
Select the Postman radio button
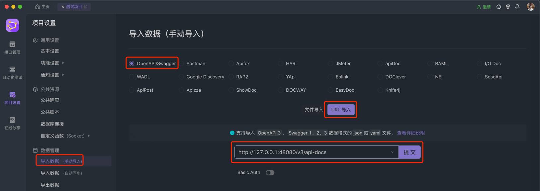181,63
